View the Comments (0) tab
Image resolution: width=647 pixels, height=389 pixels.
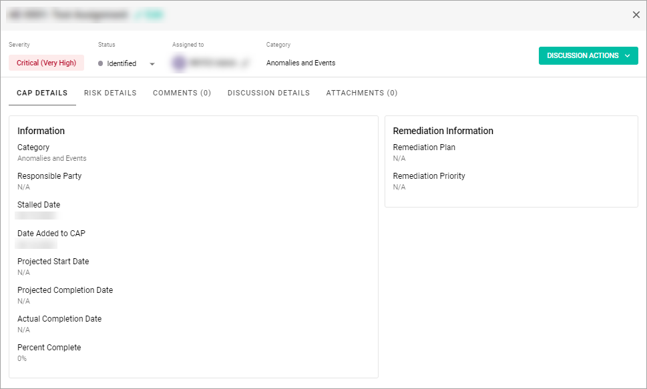(x=182, y=93)
